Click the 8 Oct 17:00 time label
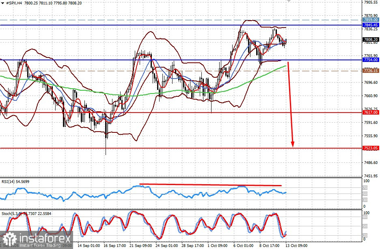The width and height of the screenshot is (380, 249). click(270, 246)
